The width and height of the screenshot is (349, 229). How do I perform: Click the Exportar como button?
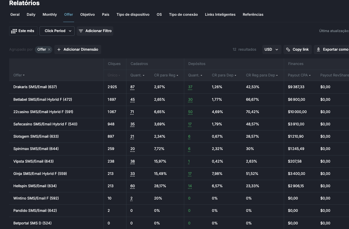click(x=332, y=50)
